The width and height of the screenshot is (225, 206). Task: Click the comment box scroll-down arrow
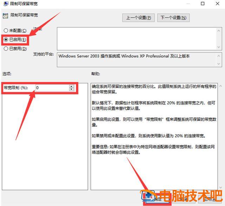click(x=219, y=47)
